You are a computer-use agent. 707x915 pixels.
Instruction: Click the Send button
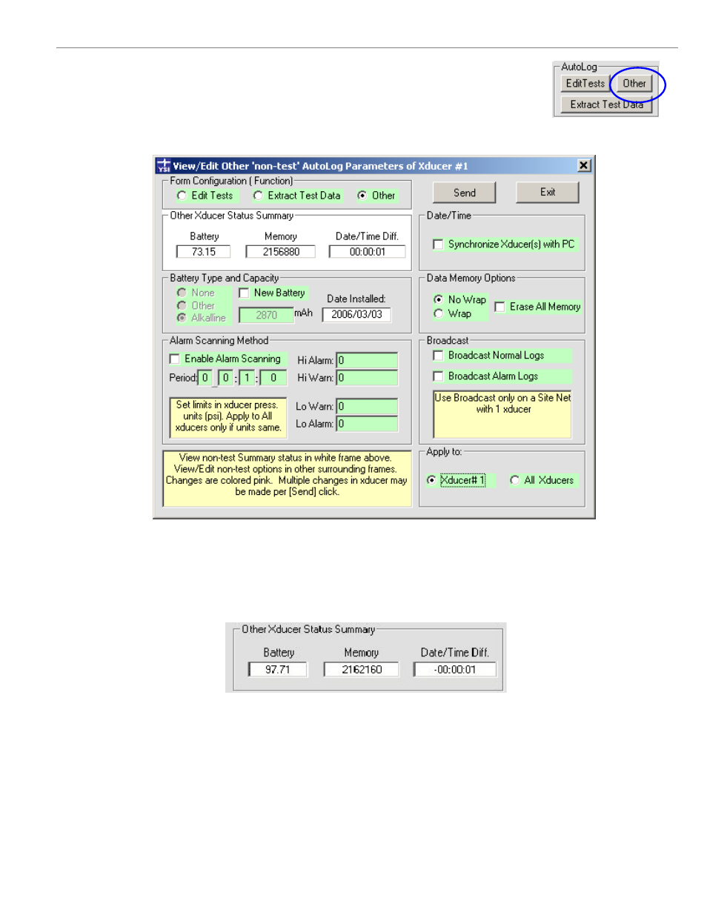tap(465, 193)
